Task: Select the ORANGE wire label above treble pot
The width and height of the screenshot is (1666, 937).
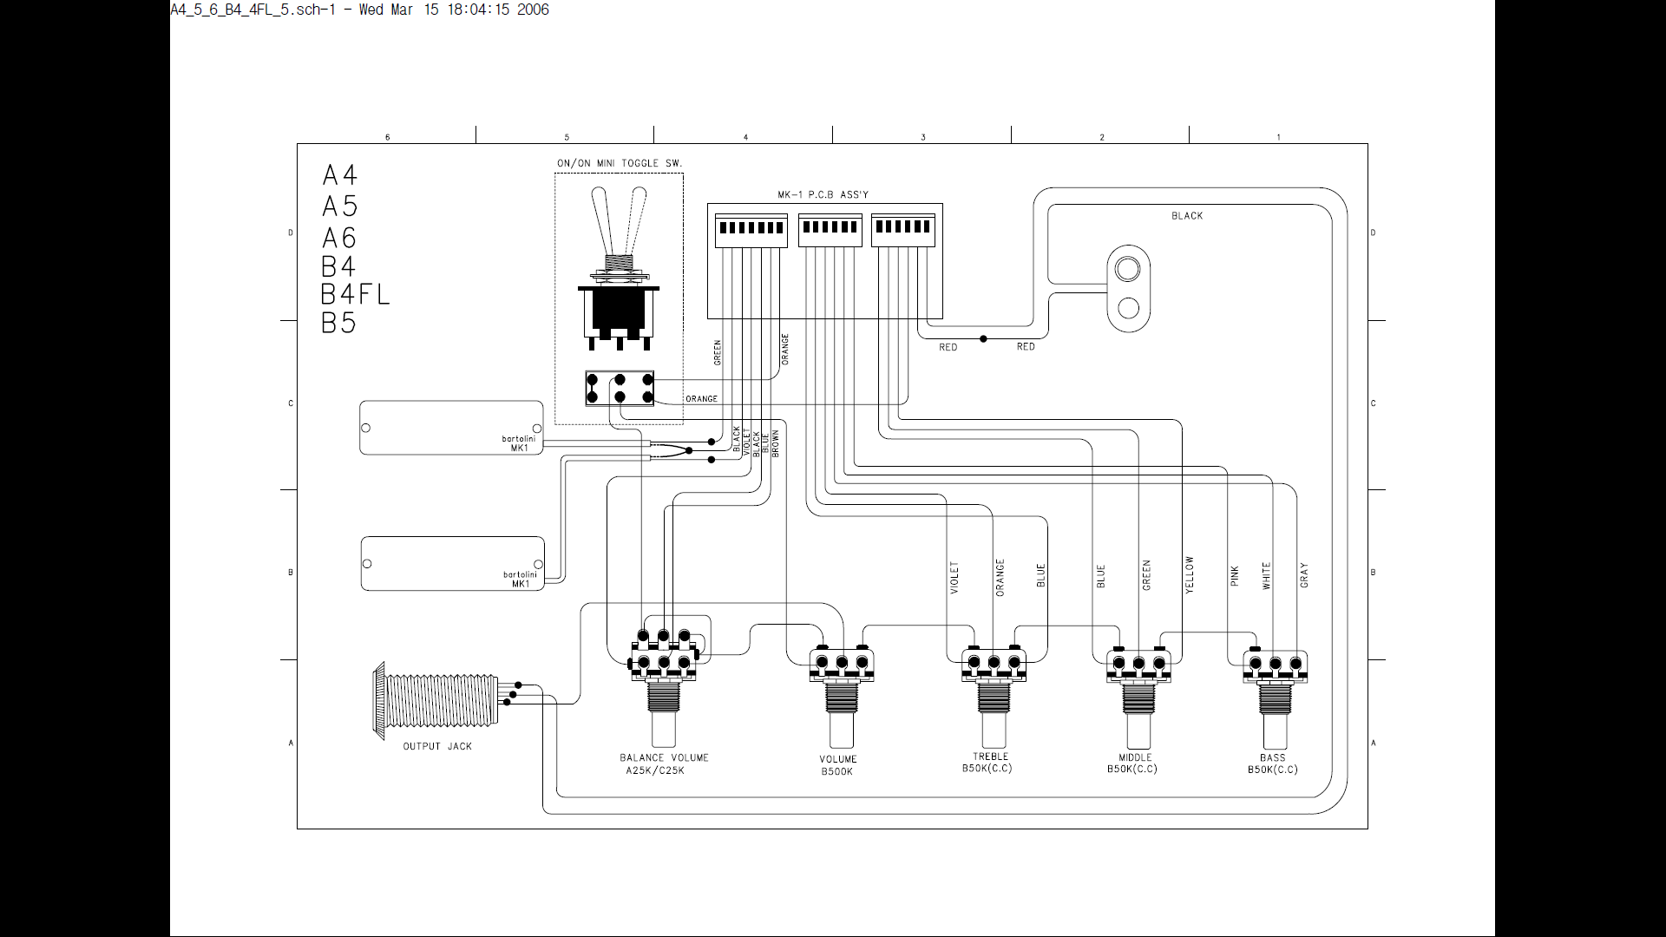Action: tap(1000, 577)
